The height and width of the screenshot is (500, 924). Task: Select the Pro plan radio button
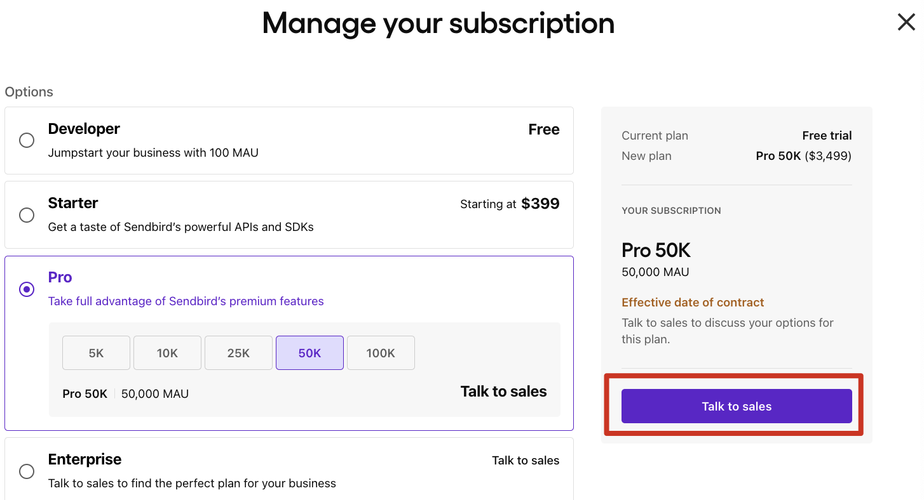pos(27,289)
